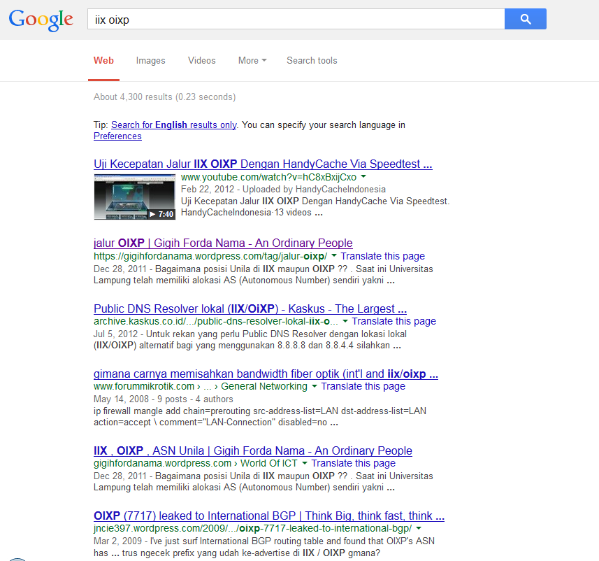Switch to the Videos tab
Screen dimensions: 599x561
click(202, 60)
